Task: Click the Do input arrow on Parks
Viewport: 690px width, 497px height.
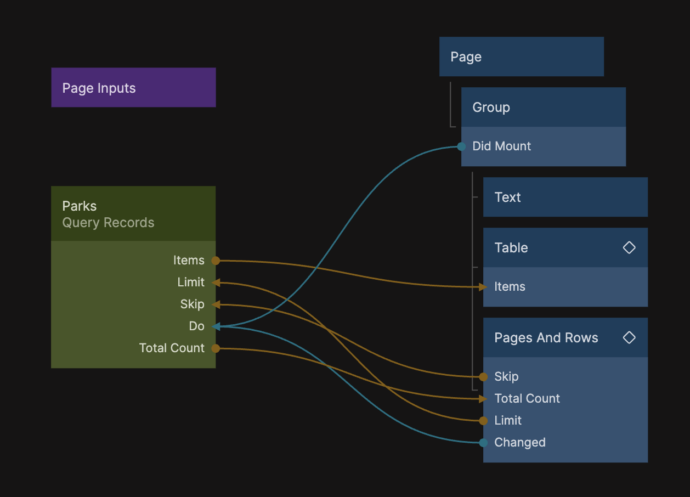Action: (216, 326)
